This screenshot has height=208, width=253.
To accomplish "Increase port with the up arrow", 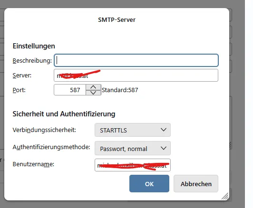I will pyautogui.click(x=93, y=87).
